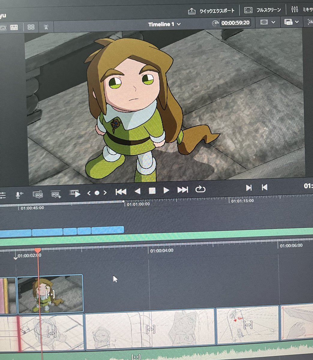
Task: Click the 00:00:59:20 timecode field
Action: (236, 22)
